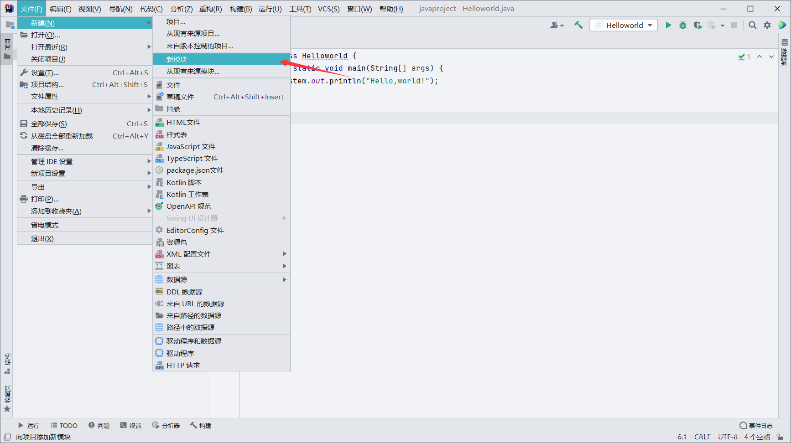791x443 pixels.
Task: Go to next highlighted error arrow
Action: click(771, 57)
